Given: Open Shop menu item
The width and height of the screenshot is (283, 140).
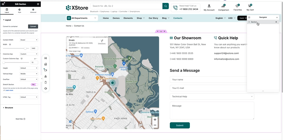Looking at the screenshot, I should pos(141,18).
